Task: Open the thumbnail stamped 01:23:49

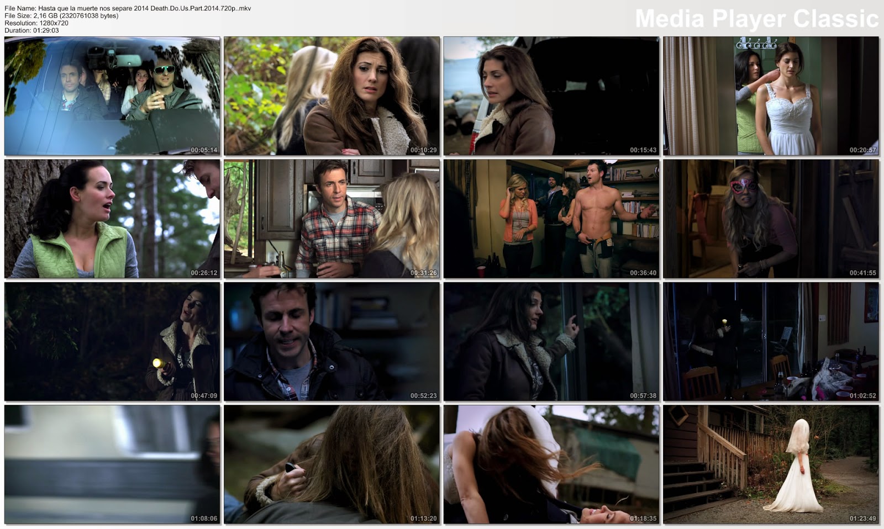Action: point(771,464)
